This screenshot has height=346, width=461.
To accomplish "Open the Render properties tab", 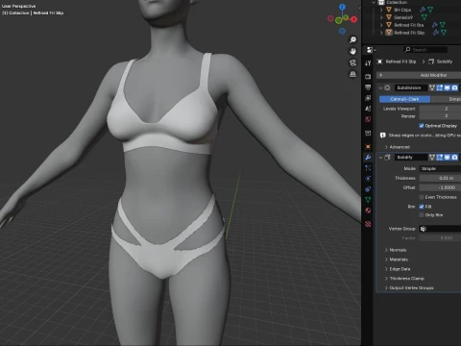I will click(x=368, y=77).
